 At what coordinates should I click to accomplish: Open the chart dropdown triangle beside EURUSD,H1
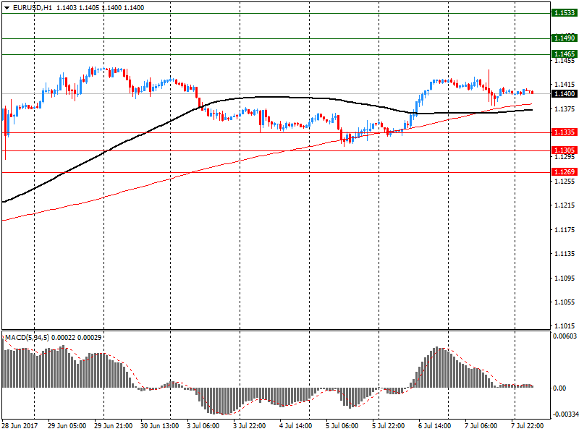pyautogui.click(x=7, y=8)
